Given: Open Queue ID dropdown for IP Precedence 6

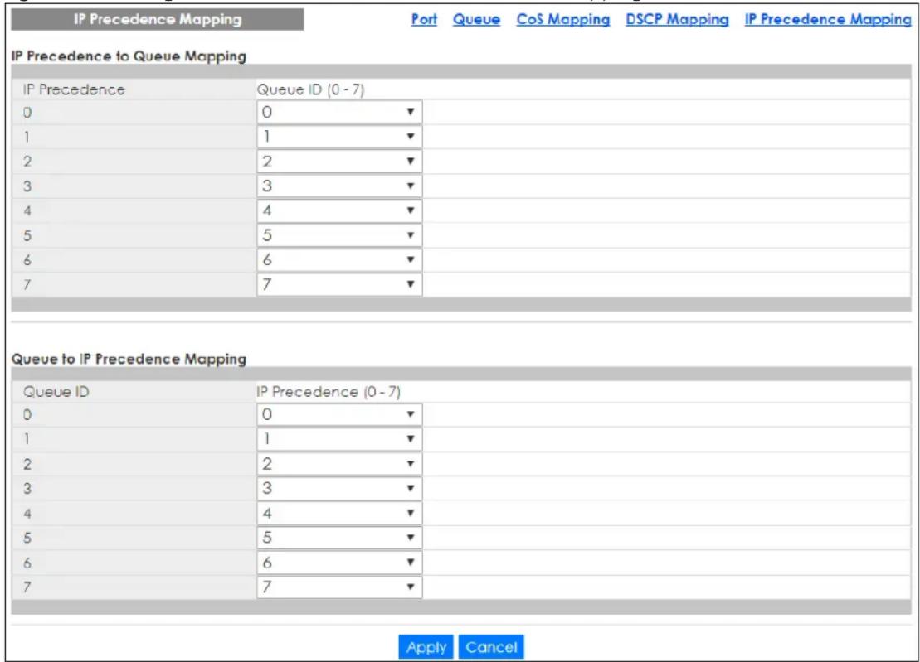Looking at the screenshot, I should click(339, 259).
